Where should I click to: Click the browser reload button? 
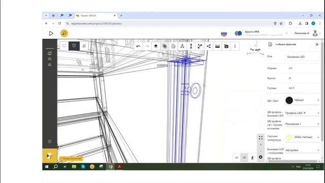[59, 23]
